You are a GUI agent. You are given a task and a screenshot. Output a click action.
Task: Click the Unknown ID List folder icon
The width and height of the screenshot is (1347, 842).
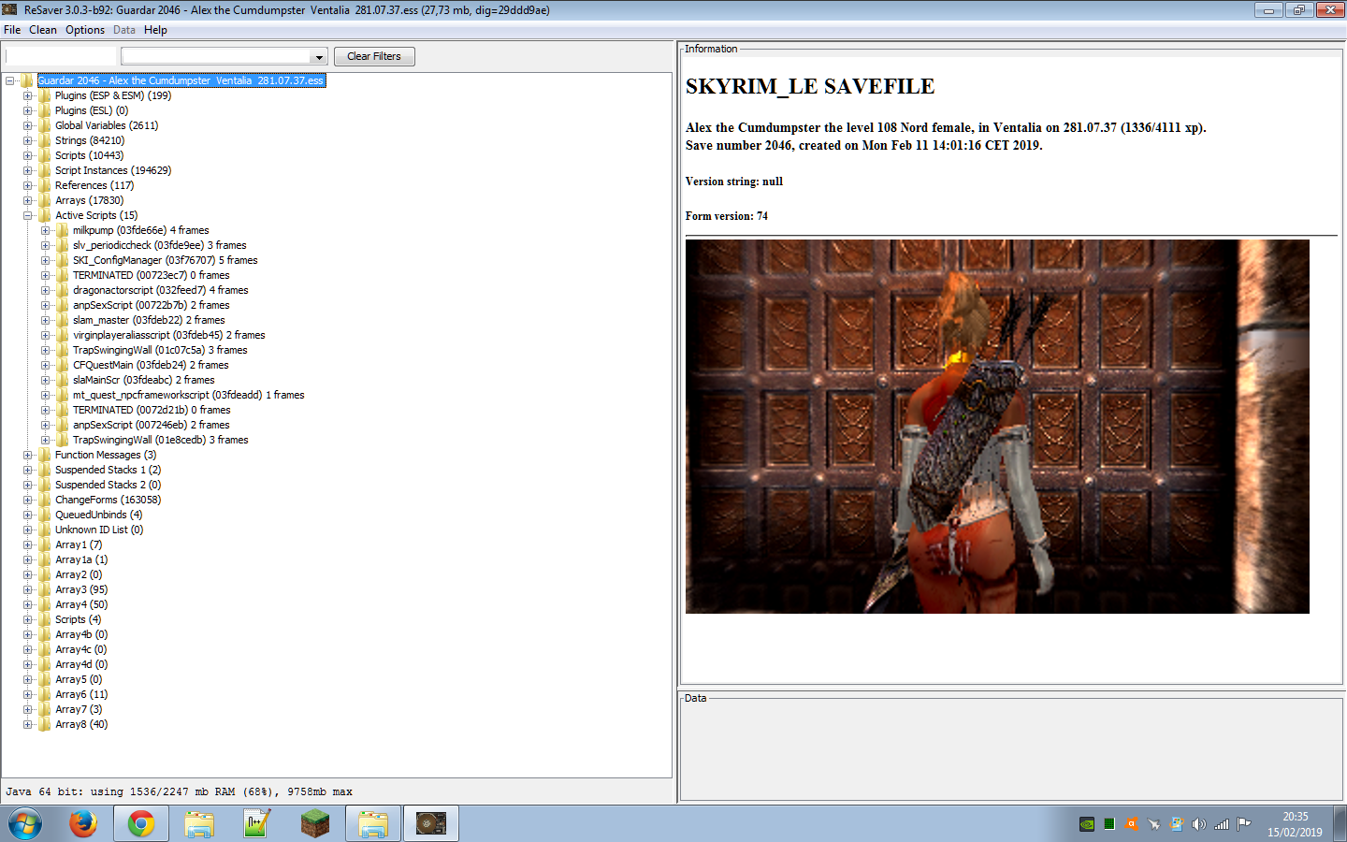pyautogui.click(x=44, y=530)
